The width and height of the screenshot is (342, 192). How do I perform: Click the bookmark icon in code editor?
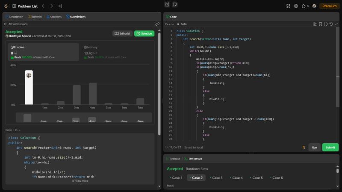coord(320,24)
